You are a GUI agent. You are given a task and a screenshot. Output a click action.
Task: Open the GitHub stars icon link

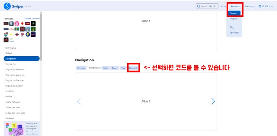click(260, 6)
